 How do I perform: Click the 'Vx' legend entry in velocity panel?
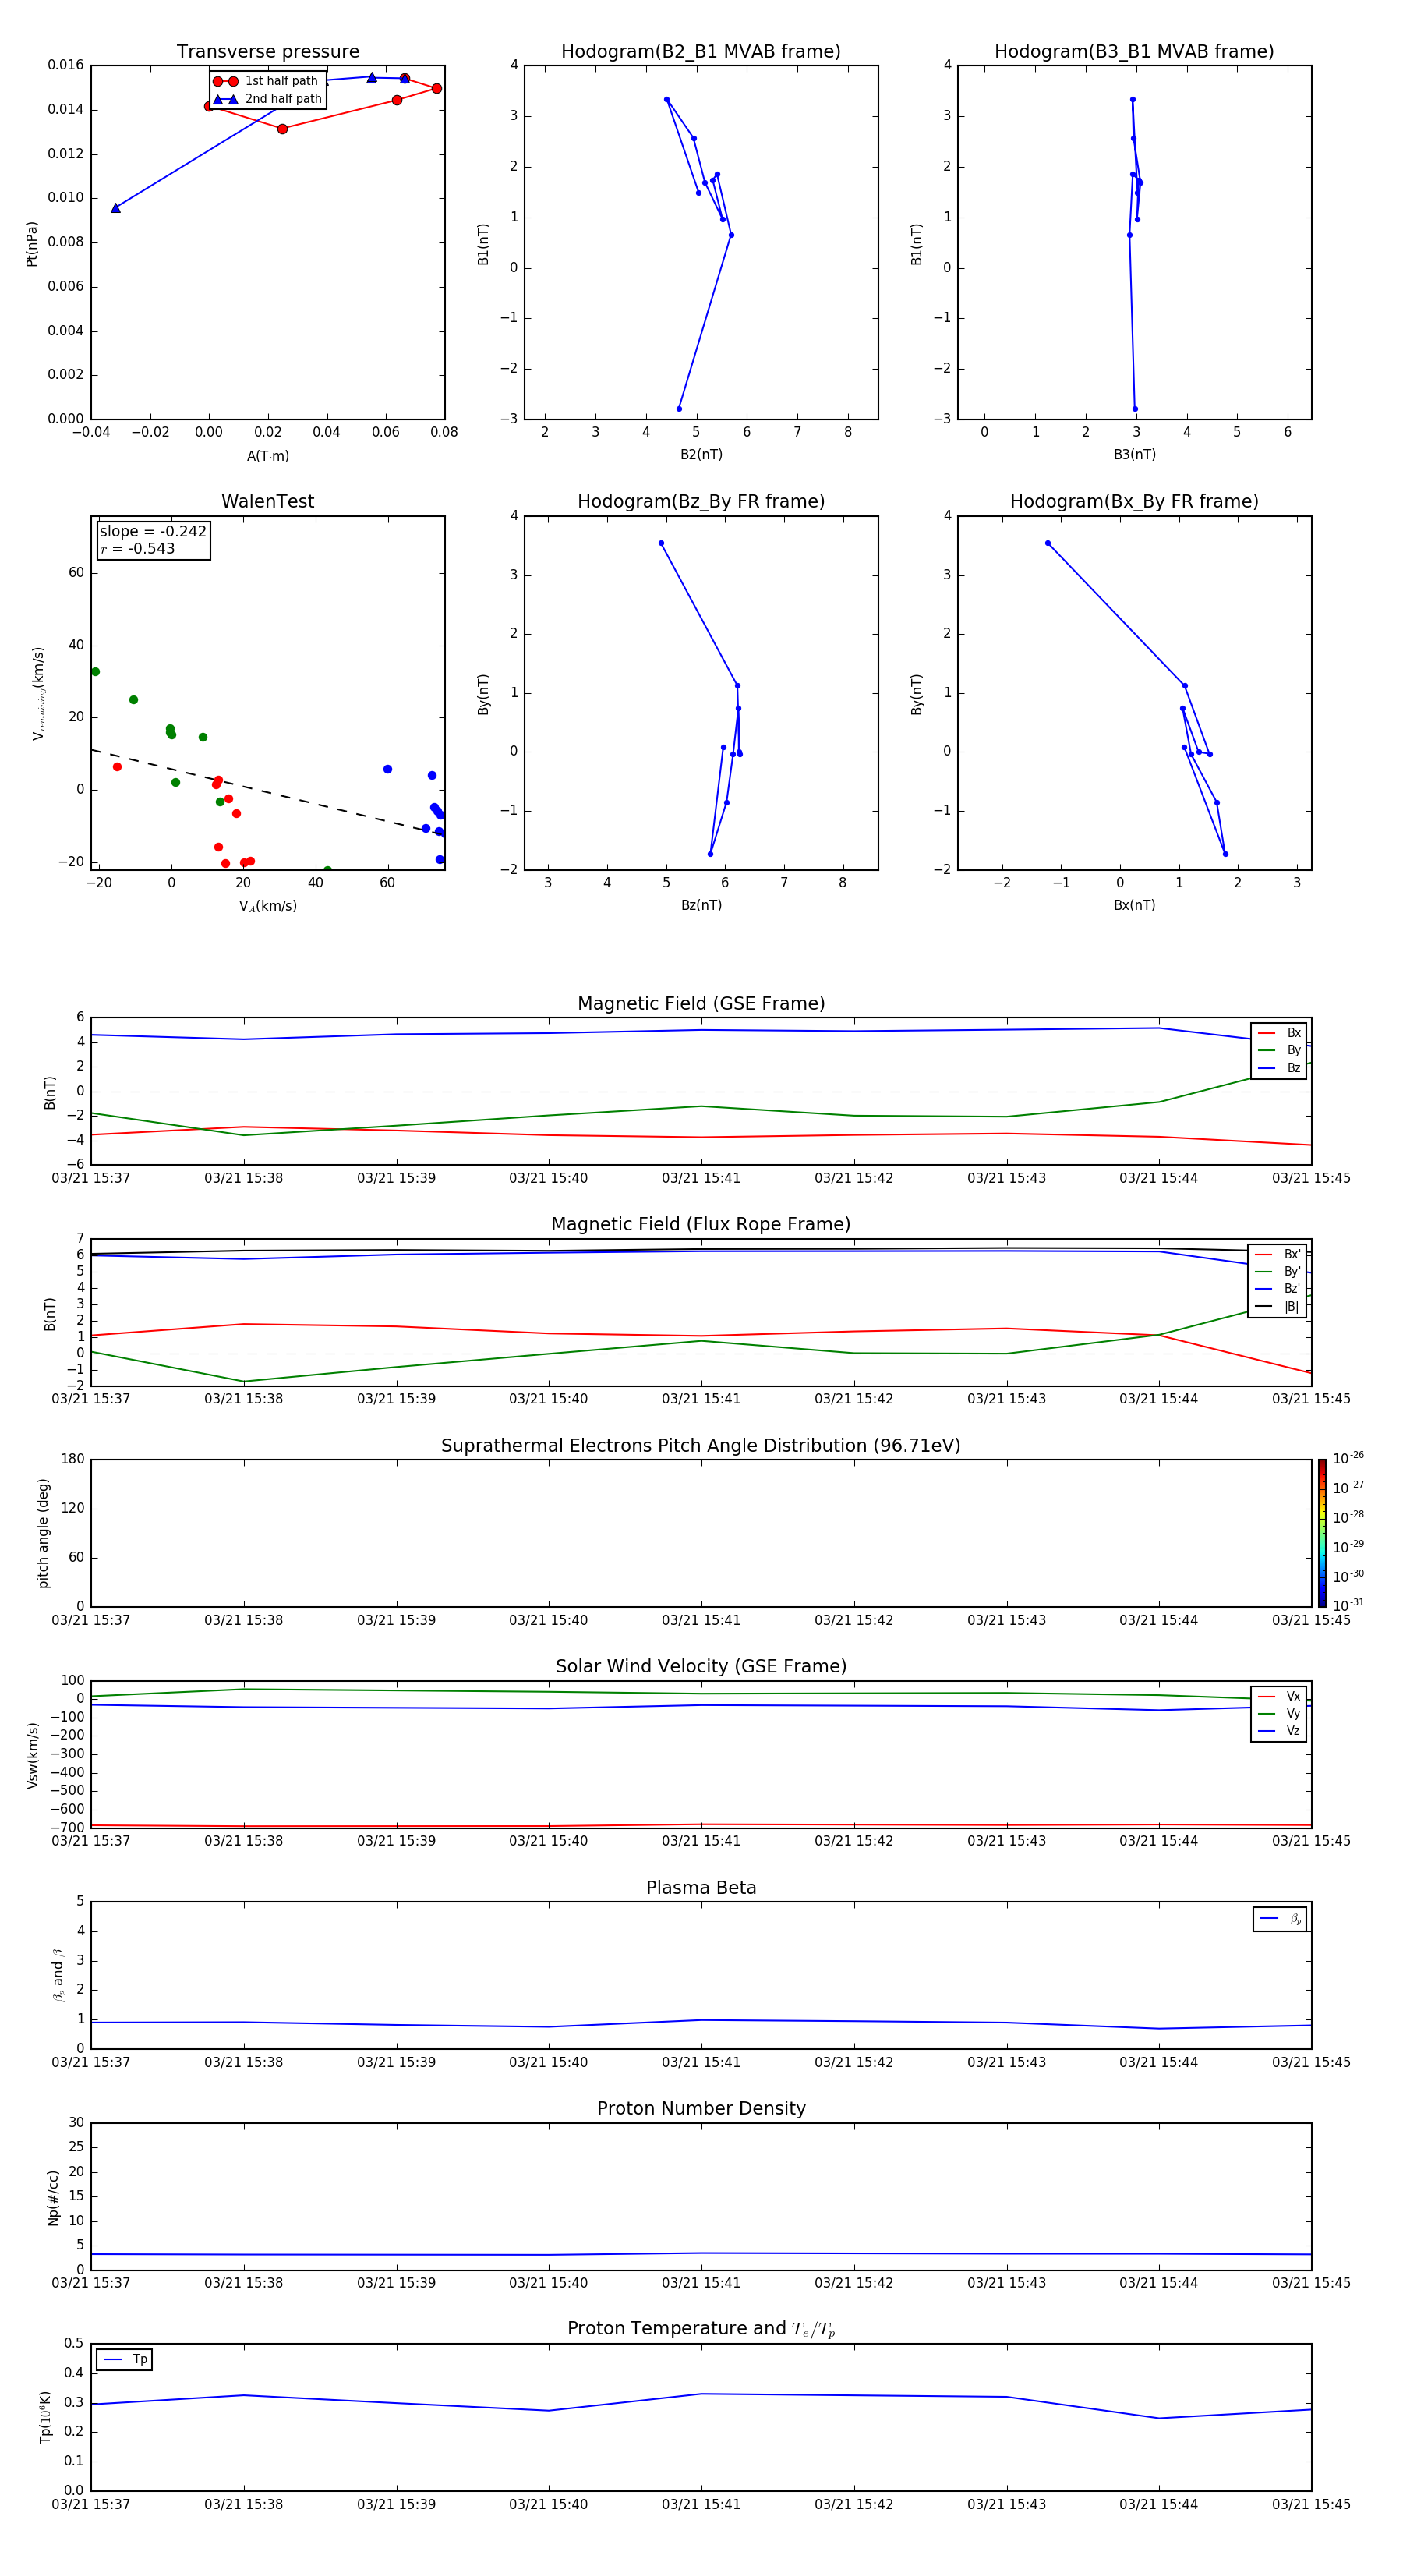(x=1279, y=1696)
